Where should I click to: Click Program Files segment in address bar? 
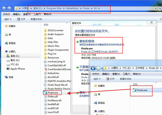pyautogui.click(x=54, y=8)
